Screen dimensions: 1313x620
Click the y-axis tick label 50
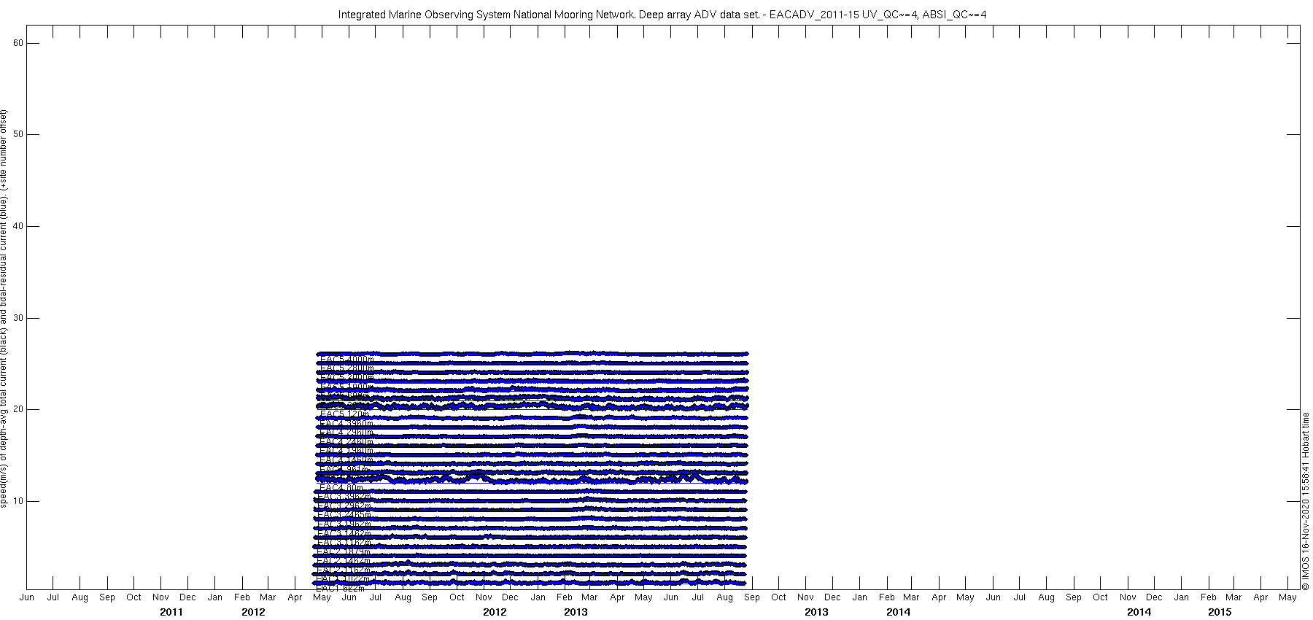(18, 134)
